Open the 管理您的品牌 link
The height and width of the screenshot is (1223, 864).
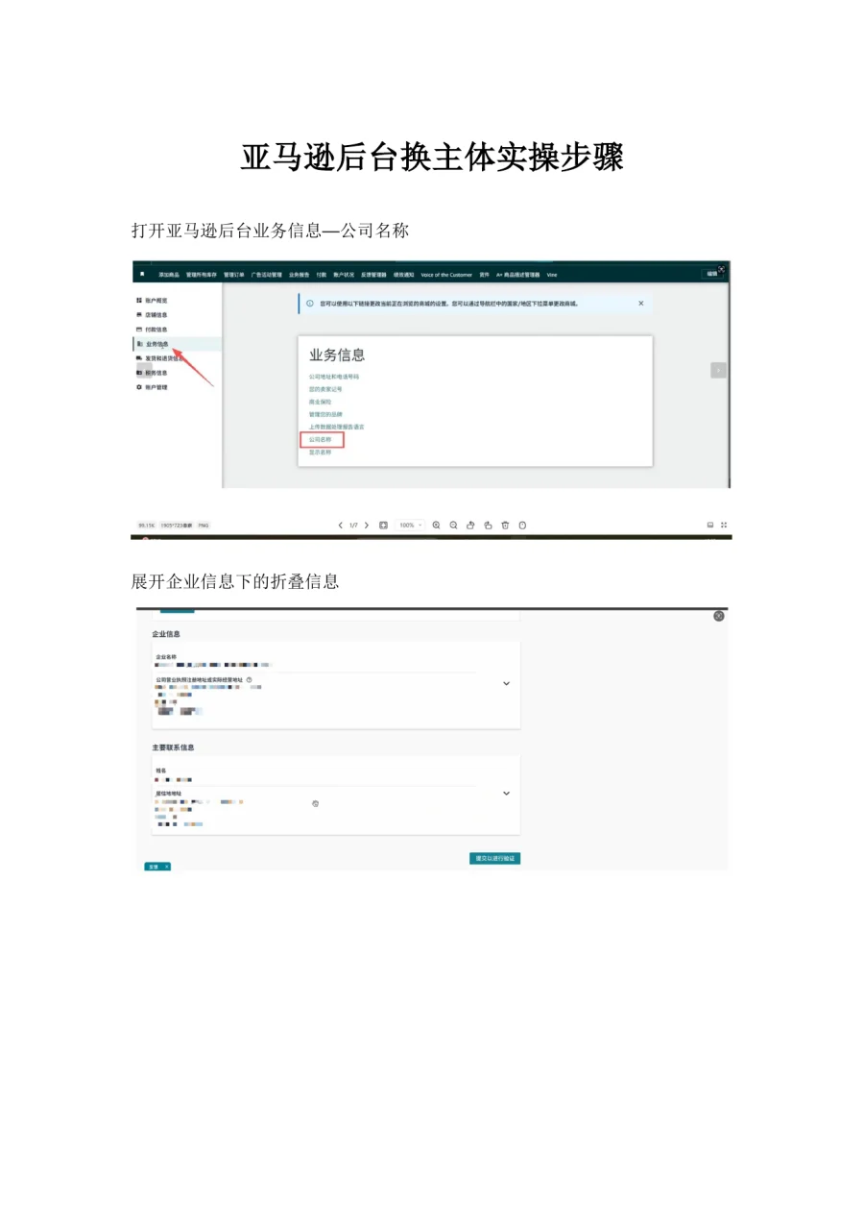pyautogui.click(x=325, y=414)
